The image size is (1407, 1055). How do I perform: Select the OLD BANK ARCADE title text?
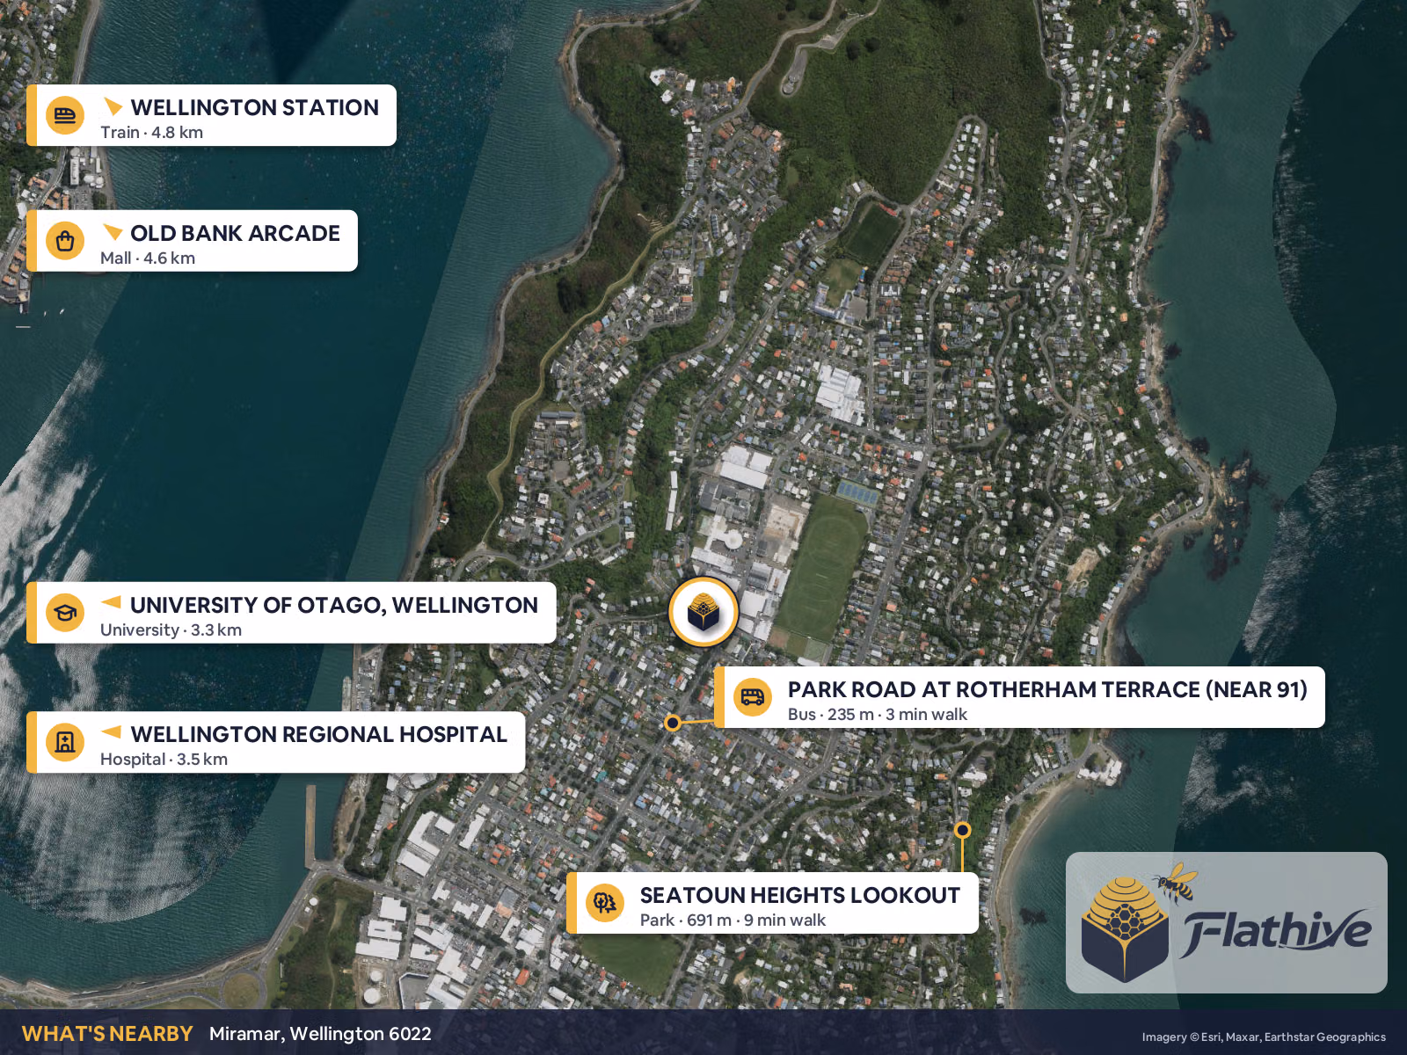[235, 233]
